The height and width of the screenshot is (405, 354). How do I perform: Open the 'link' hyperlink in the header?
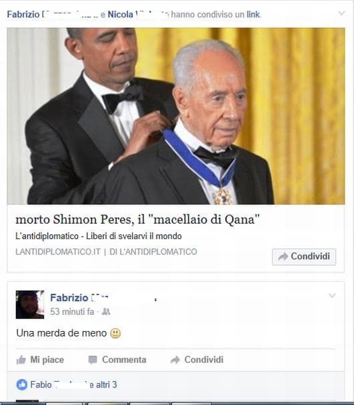tap(253, 15)
